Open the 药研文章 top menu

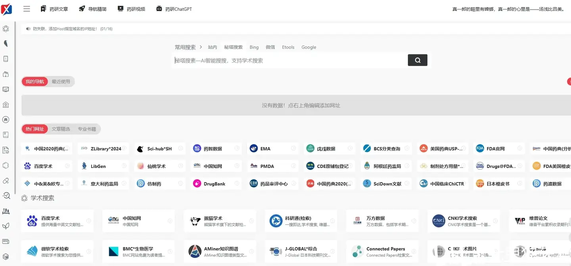[x=54, y=9]
